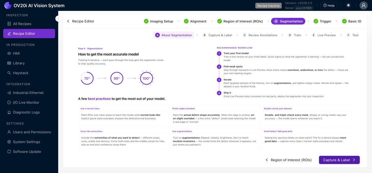Open Software Update
Screen dimensions: 372x173
(29, 152)
